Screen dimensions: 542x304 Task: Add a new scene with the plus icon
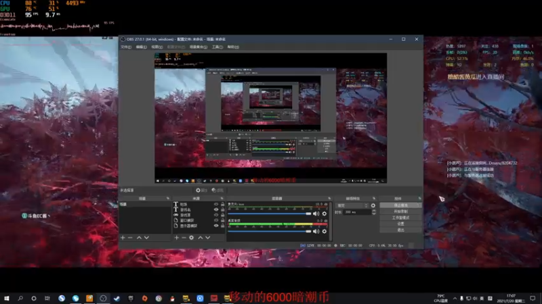coord(123,238)
